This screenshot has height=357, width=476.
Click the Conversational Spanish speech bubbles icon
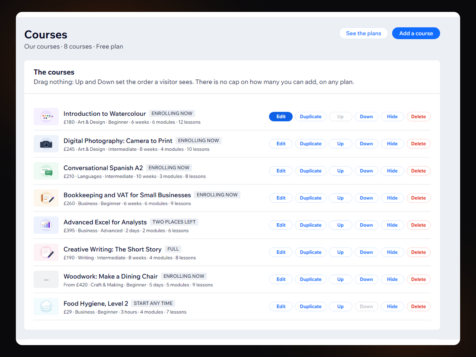coord(46,171)
